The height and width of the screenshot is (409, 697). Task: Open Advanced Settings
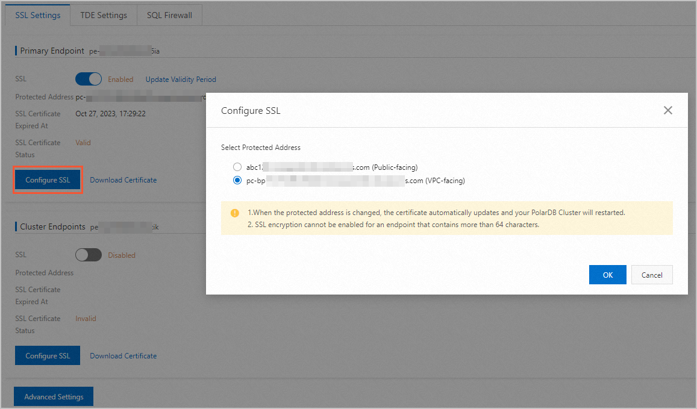pos(54,397)
